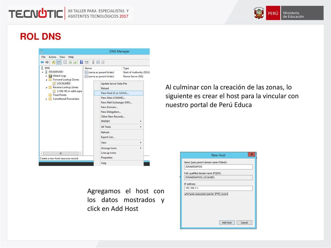The width and height of the screenshot is (331, 248).
Task: Click the Fully qualified domain name field
Action: click(x=218, y=178)
